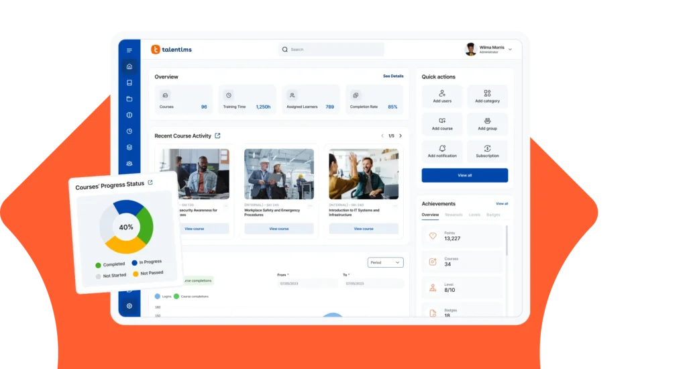Screen dimensions: 687x369
Task: Open the Workplace Safety course thumbnail
Action: point(279,174)
